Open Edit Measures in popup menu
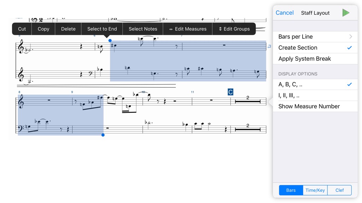 188,29
